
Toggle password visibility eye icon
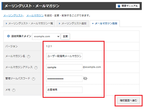[85, 79]
